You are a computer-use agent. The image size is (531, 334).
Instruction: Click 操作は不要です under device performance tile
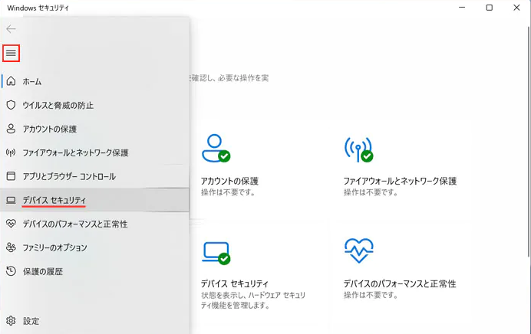pyautogui.click(x=371, y=295)
